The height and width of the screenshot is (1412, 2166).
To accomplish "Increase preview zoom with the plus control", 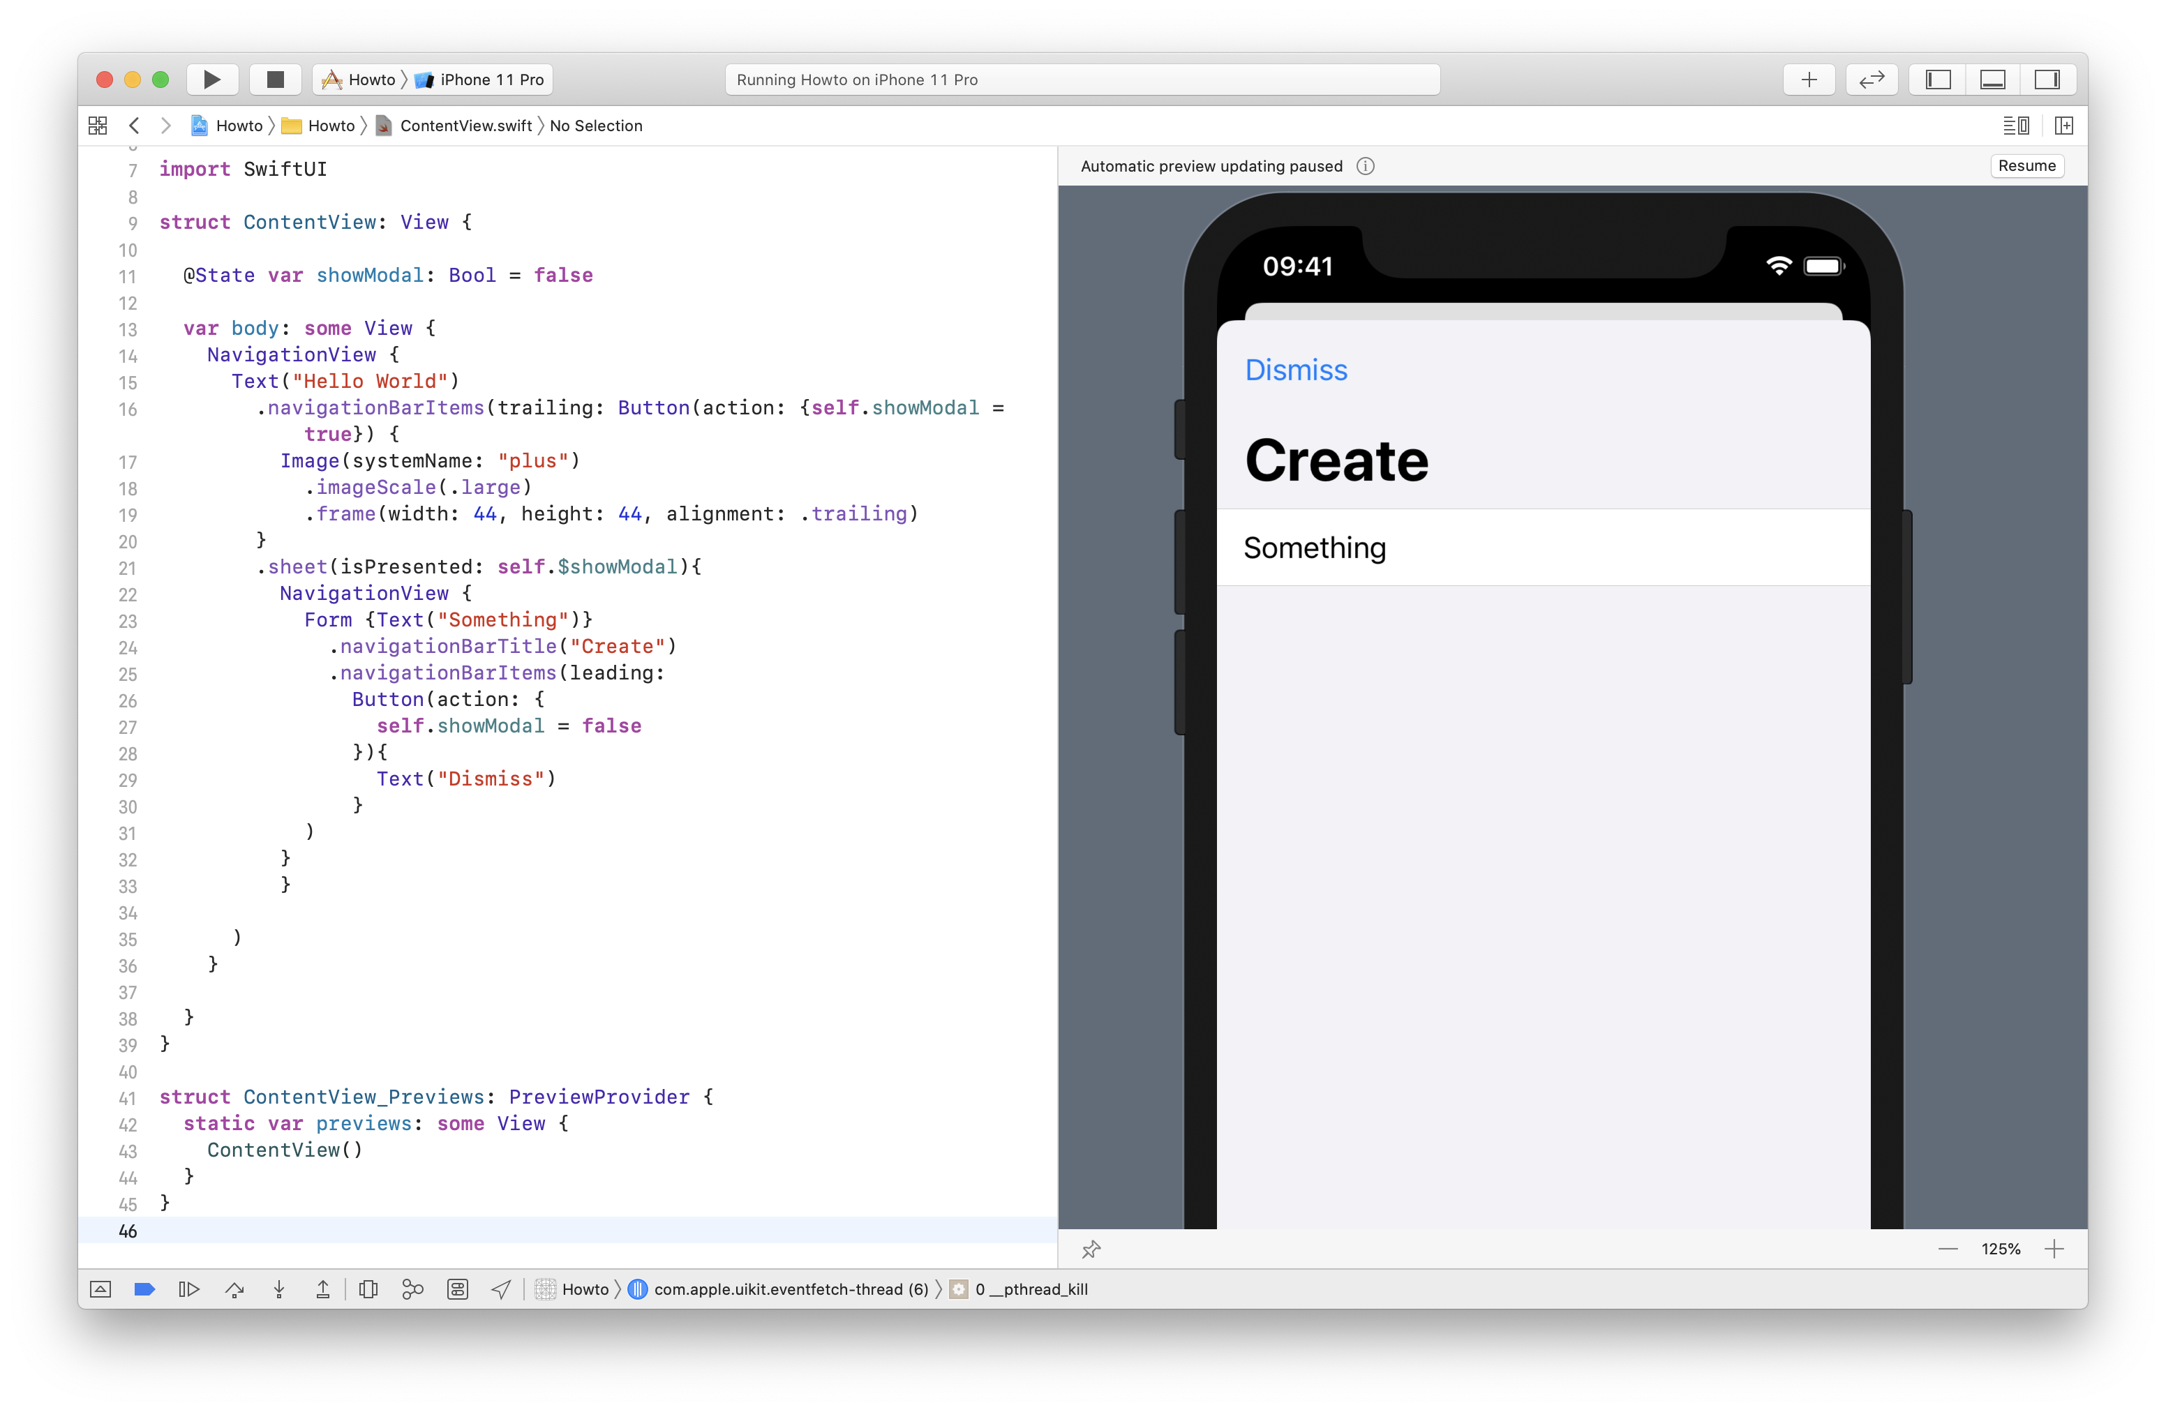I will click(2056, 1249).
